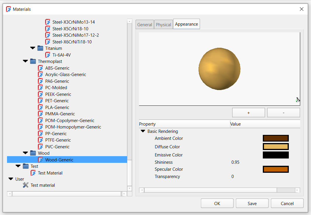Collapse the Thermoplast category
Image resolution: width=311 pixels, height=215 pixels.
point(25,61)
